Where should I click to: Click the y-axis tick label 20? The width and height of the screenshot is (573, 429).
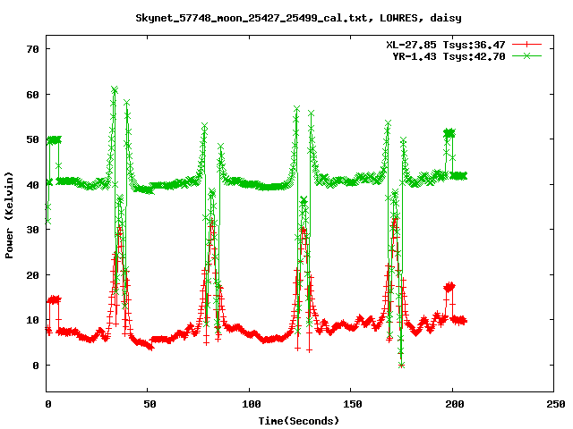[x=32, y=275]
